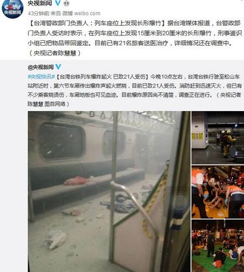
Task: Open the 微博 weibo.com source link
Action: 81,14
